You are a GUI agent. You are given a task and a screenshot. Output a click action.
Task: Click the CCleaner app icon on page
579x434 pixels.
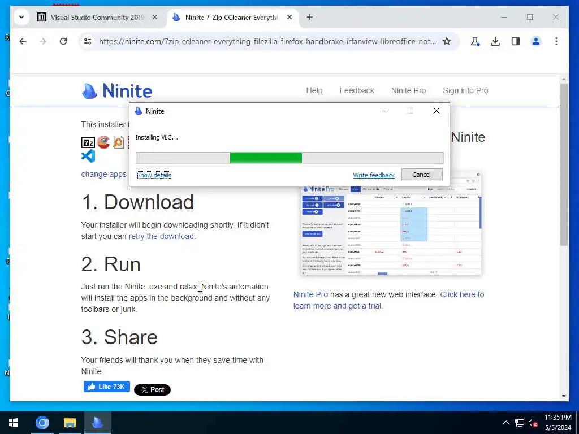click(x=103, y=142)
